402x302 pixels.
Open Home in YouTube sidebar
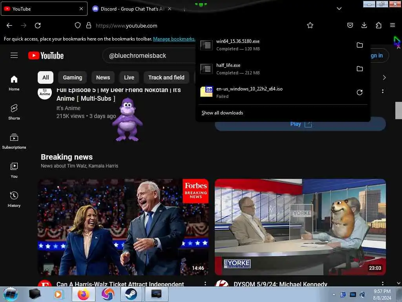(14, 83)
